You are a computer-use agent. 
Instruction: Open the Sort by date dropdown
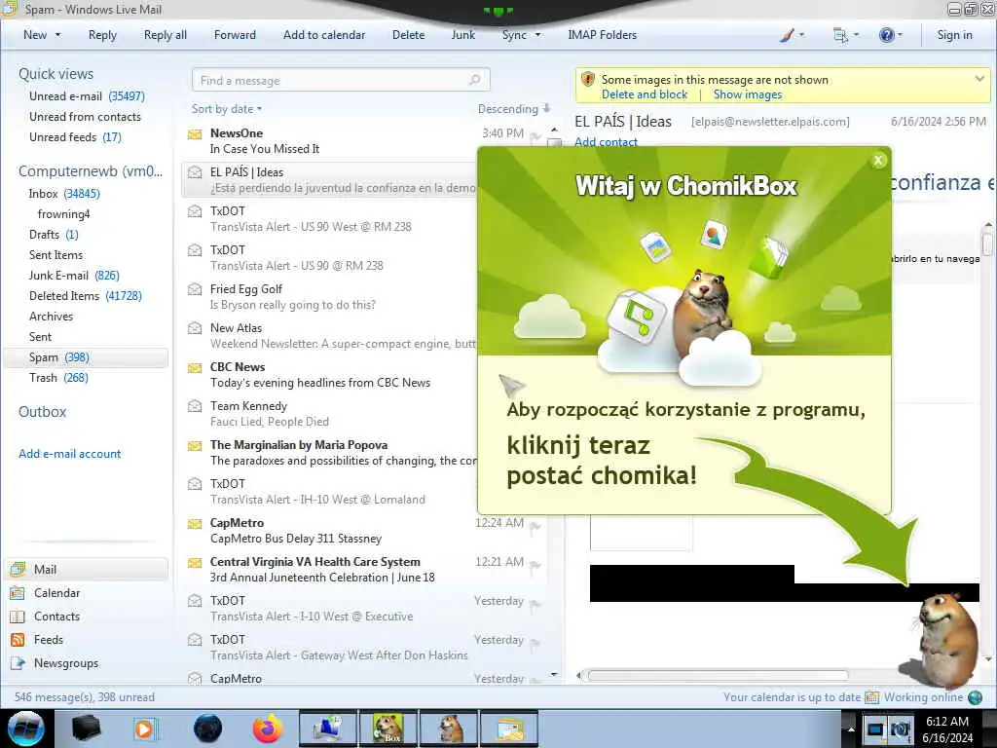[x=226, y=109]
